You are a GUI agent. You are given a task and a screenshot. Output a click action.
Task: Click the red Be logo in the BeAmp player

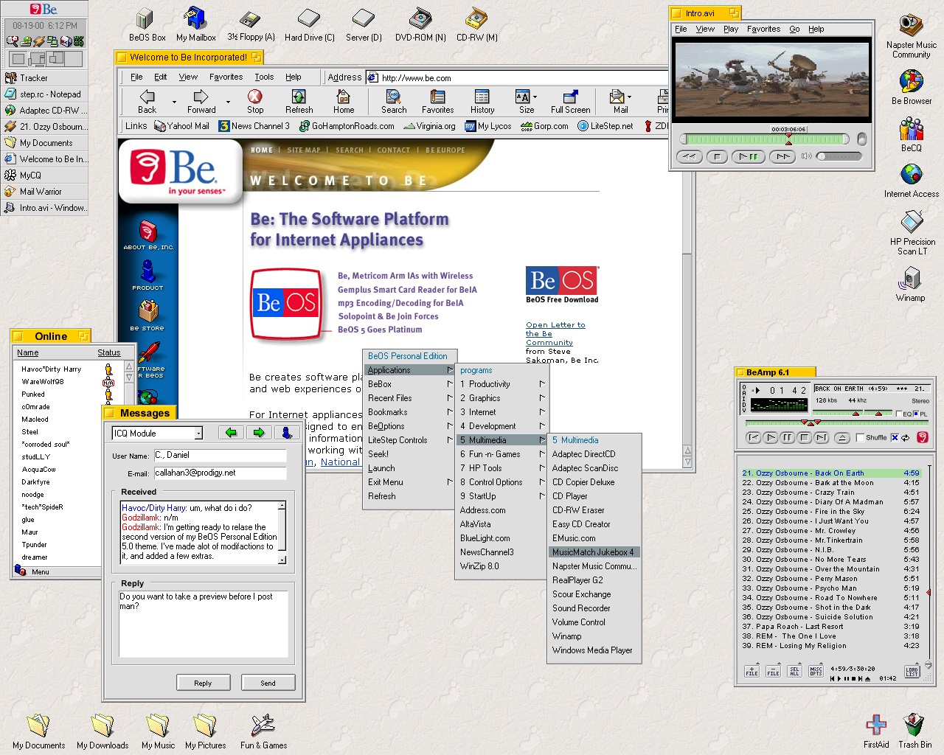[922, 437]
